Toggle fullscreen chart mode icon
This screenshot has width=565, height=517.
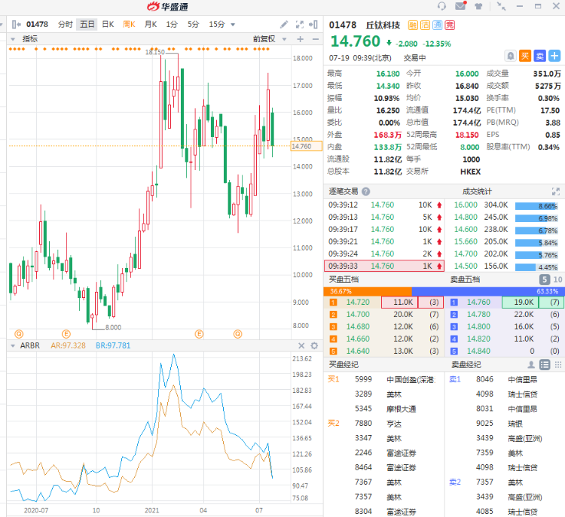[x=299, y=25]
